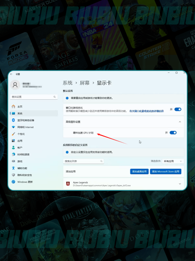
Task: Open the user account avatar
Action: (15, 85)
